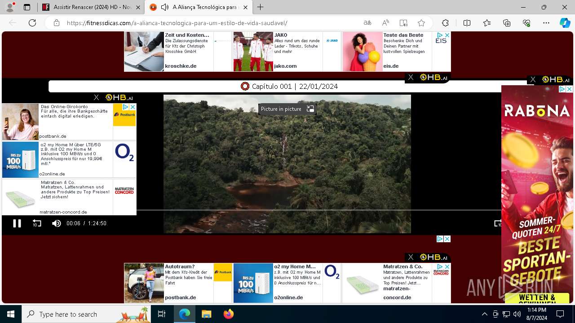Add this page to favorites
This screenshot has height=323, width=575.
click(x=421, y=23)
